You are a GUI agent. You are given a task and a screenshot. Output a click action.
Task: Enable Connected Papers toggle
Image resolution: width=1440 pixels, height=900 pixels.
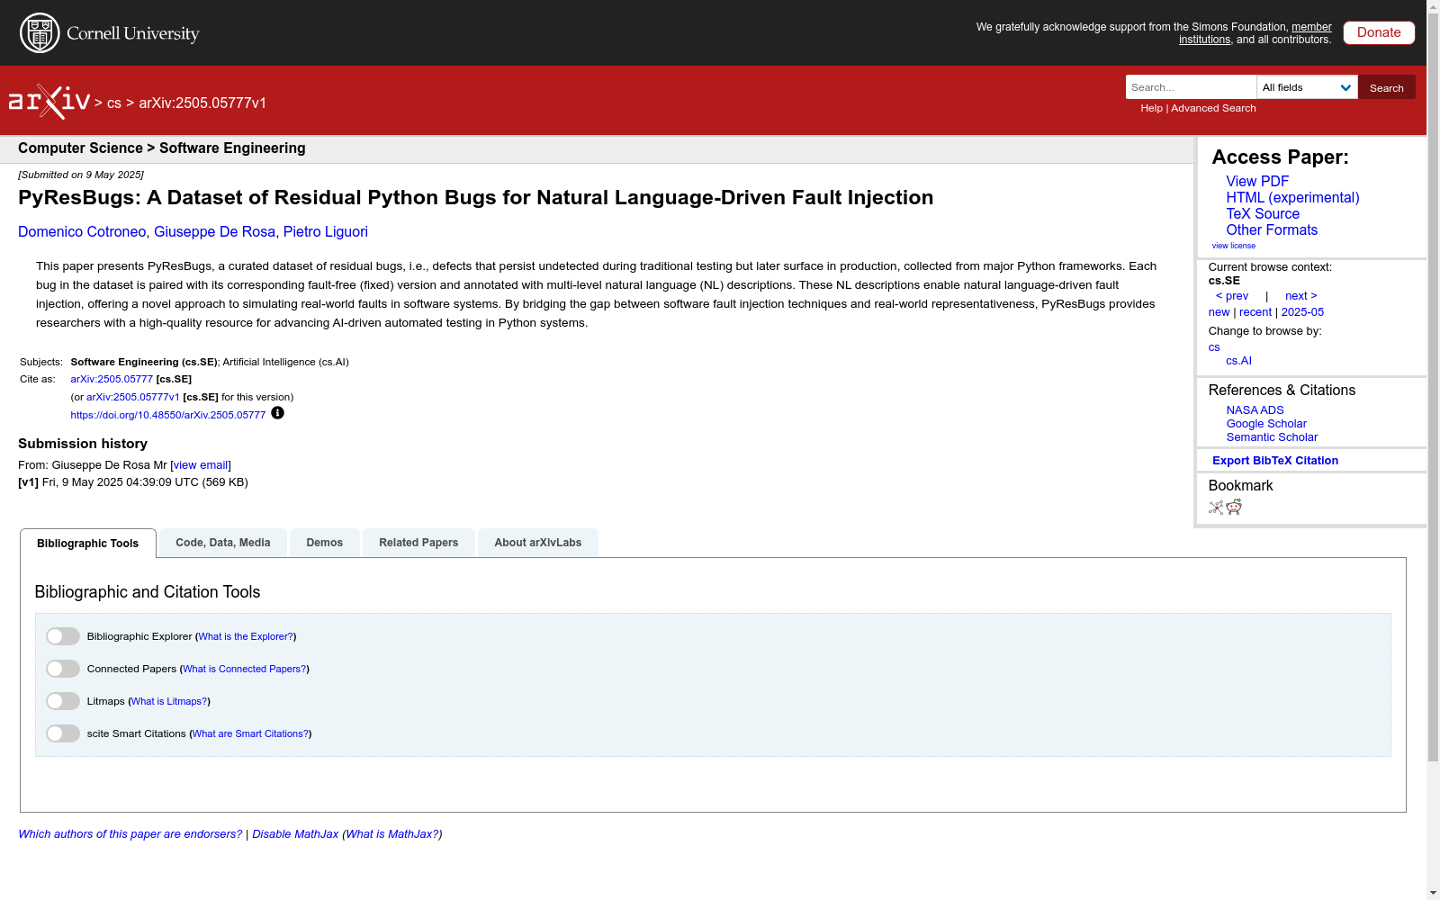(x=63, y=669)
